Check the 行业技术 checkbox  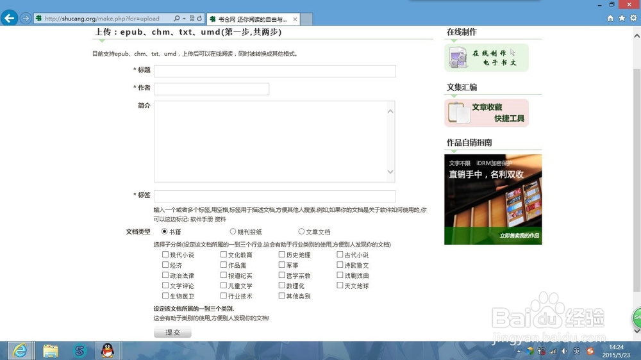point(224,295)
